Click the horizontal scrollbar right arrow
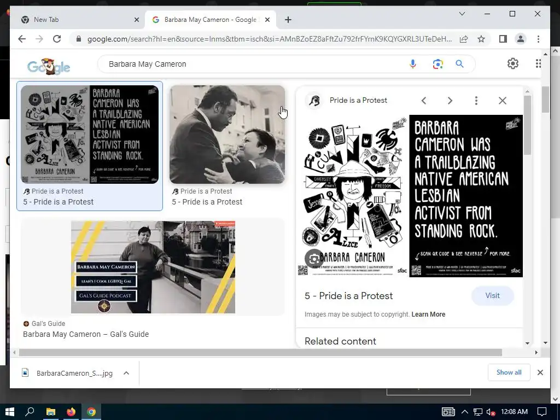560x420 pixels. pos(536,353)
